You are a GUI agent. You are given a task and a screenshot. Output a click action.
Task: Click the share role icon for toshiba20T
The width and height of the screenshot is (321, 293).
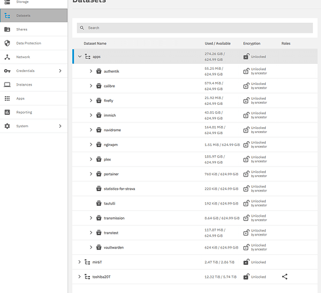(285, 277)
